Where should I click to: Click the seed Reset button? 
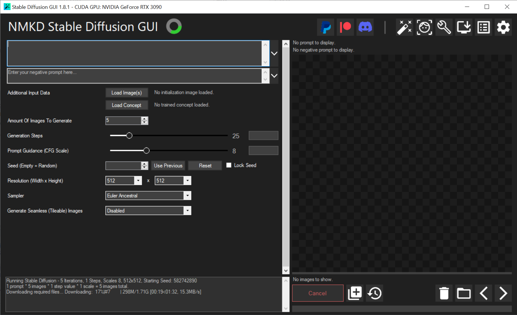(205, 166)
